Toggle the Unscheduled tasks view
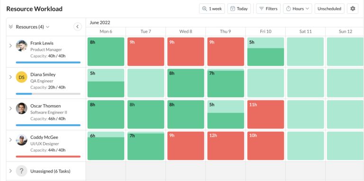This screenshot has height=181, width=364. coord(329,9)
